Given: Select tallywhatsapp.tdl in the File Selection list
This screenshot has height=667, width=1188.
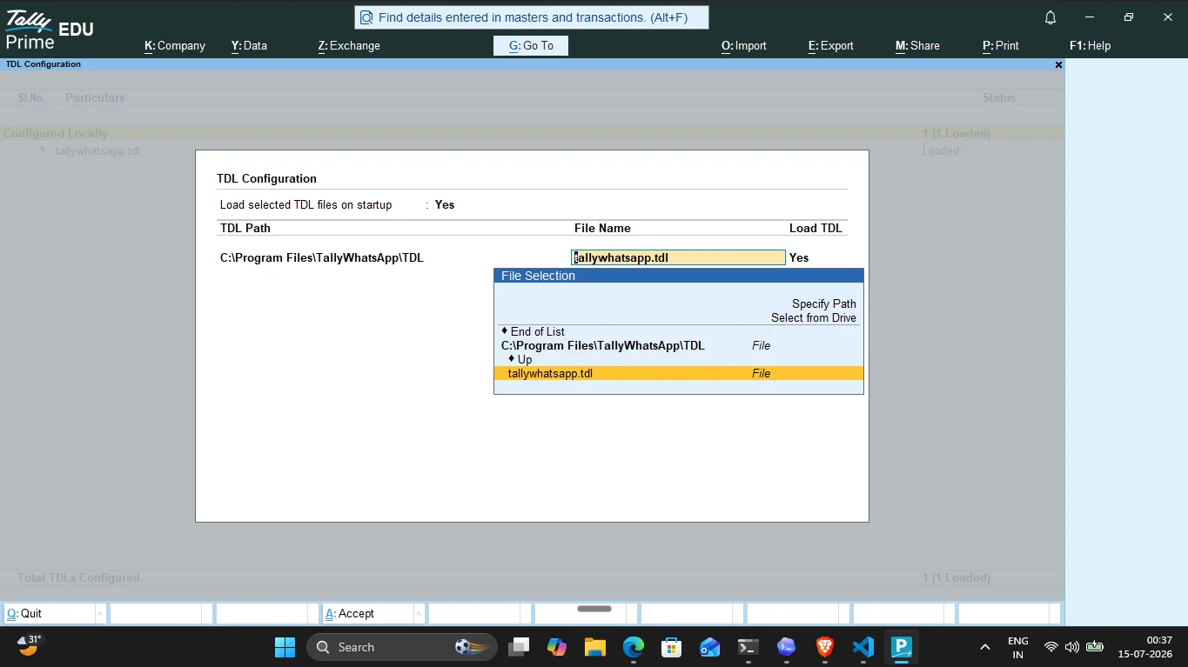Looking at the screenshot, I should point(679,373).
